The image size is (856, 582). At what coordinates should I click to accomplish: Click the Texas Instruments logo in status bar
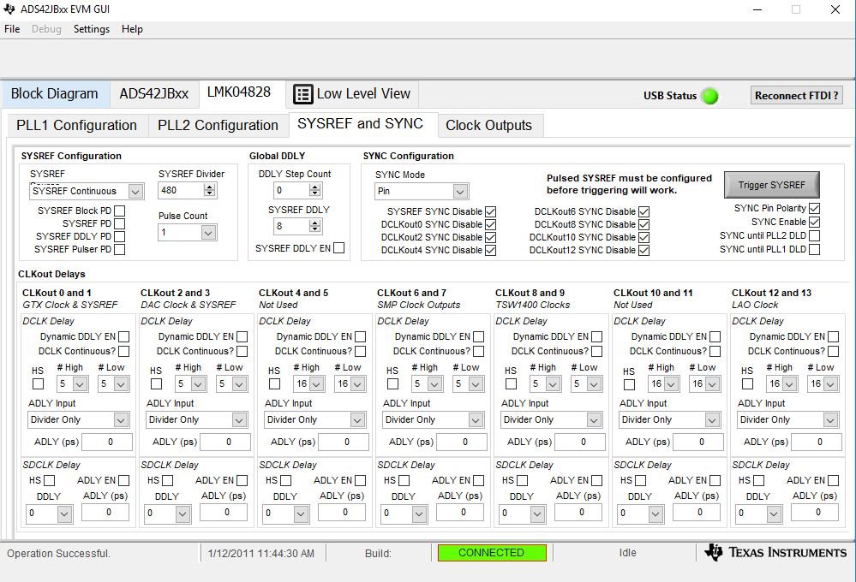[x=775, y=553]
